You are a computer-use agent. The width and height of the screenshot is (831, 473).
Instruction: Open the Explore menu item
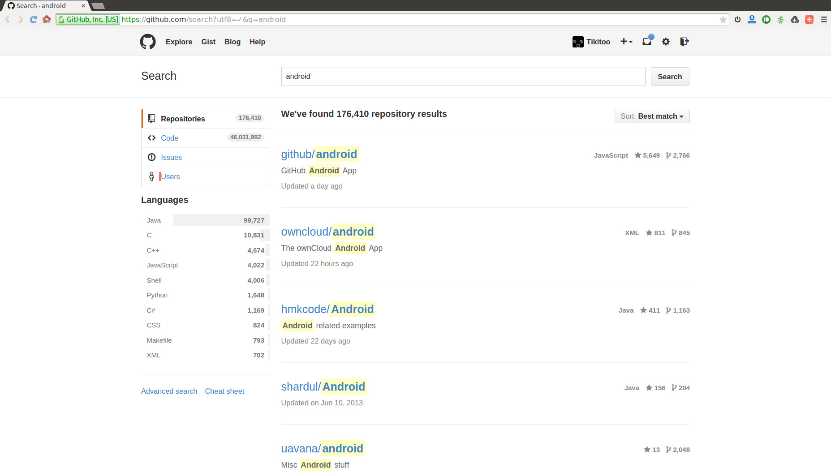(179, 42)
